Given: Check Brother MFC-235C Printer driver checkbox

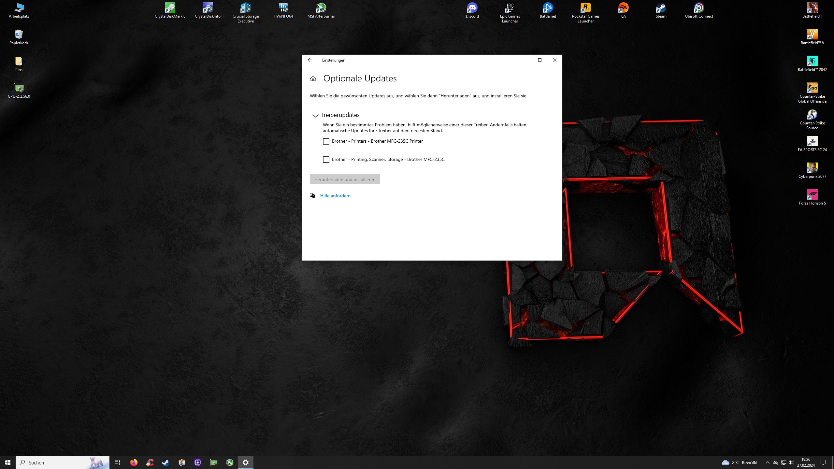Looking at the screenshot, I should click(326, 141).
